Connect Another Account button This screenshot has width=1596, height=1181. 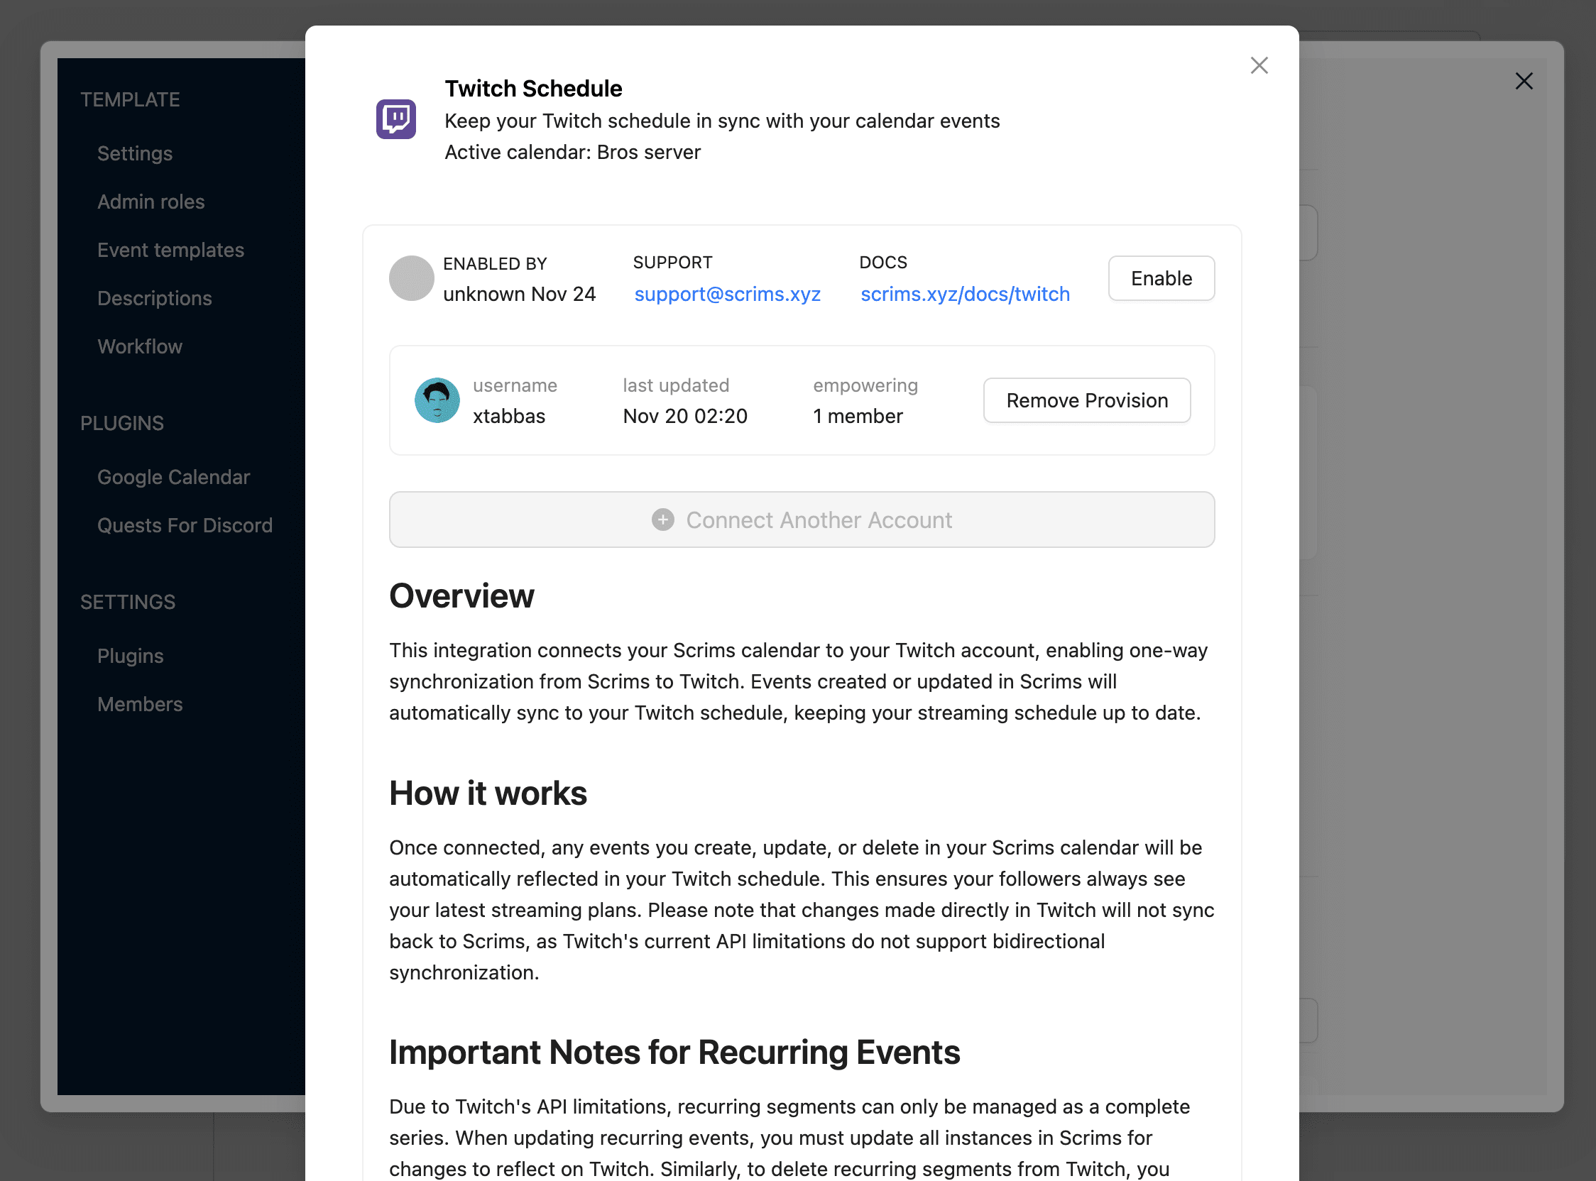click(x=802, y=520)
